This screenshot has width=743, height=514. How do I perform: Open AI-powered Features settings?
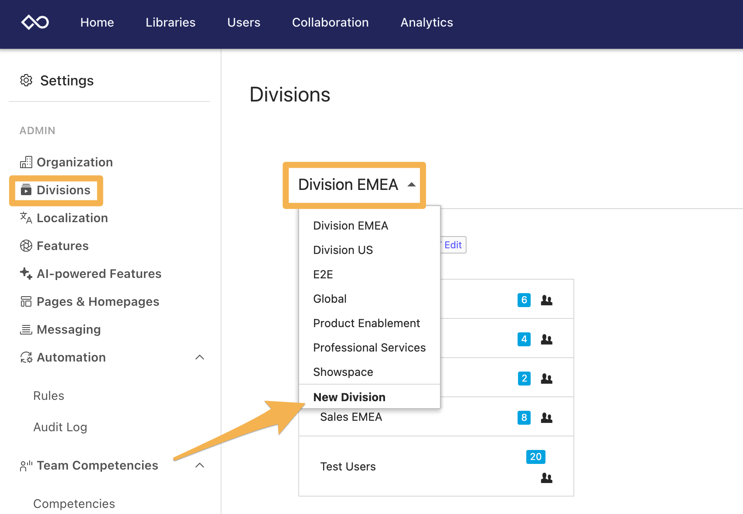99,274
